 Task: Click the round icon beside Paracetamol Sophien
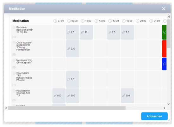click(14, 91)
